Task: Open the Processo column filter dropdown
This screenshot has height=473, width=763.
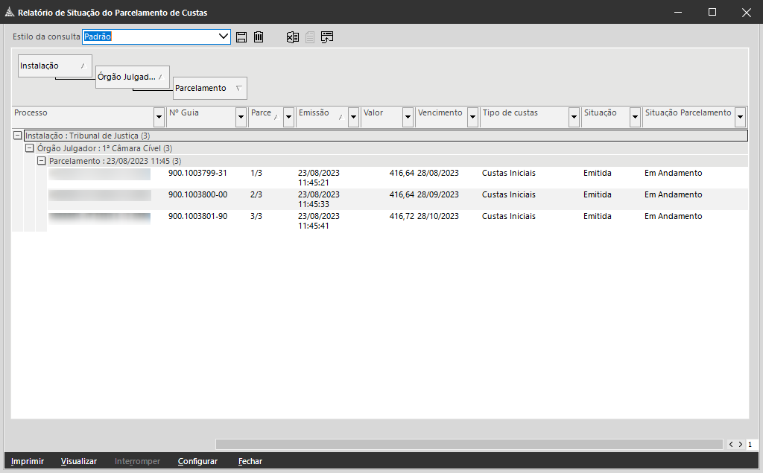Action: (159, 117)
